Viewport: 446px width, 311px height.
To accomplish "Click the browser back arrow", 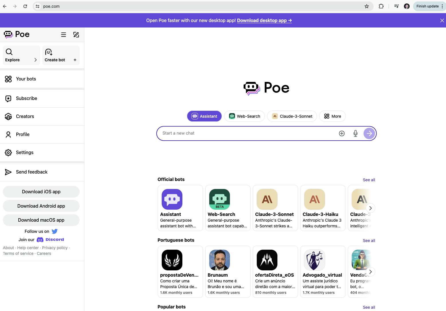I will pos(5,6).
